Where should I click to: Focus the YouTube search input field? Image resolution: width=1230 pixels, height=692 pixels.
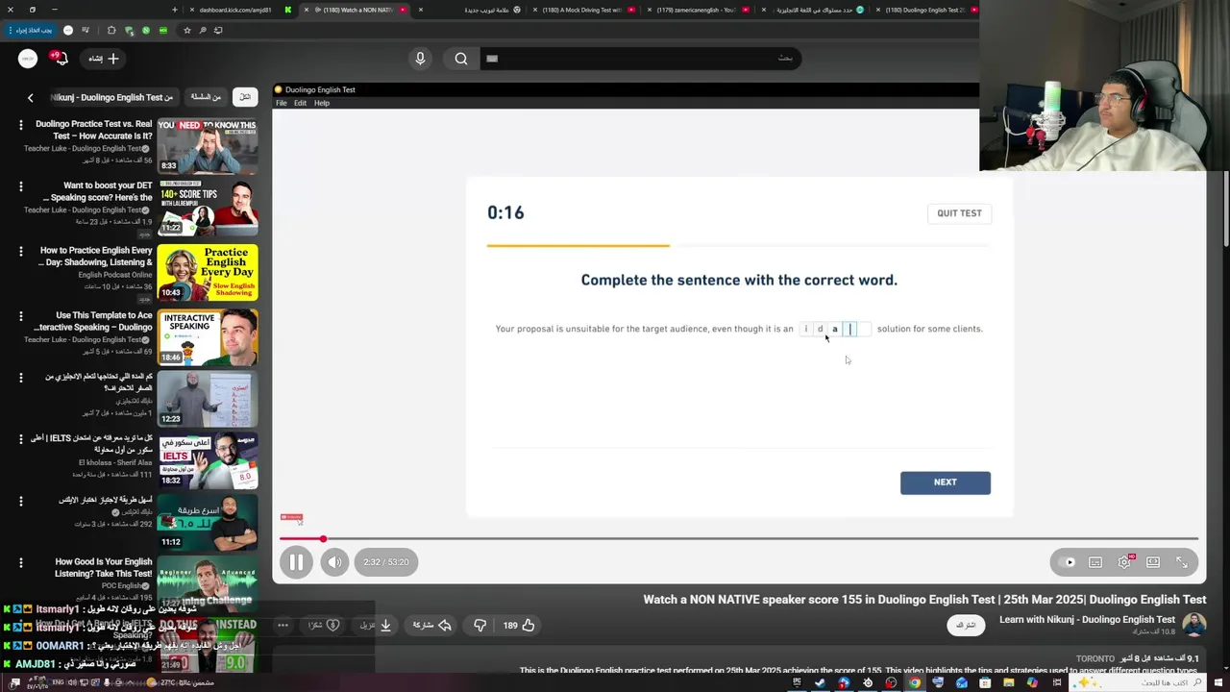tap(639, 59)
